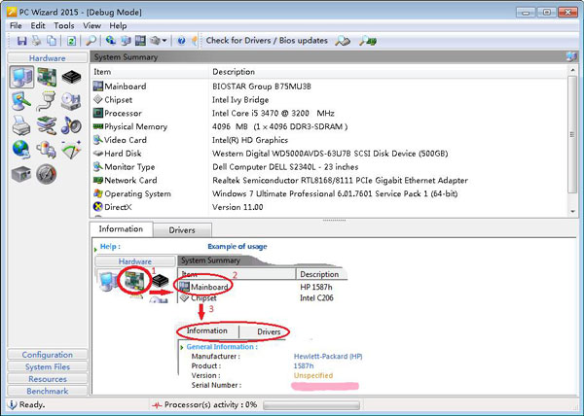Viewport: 584px width, 416px height.
Task: Click the networked computers toolbar icon
Action: pos(126,40)
